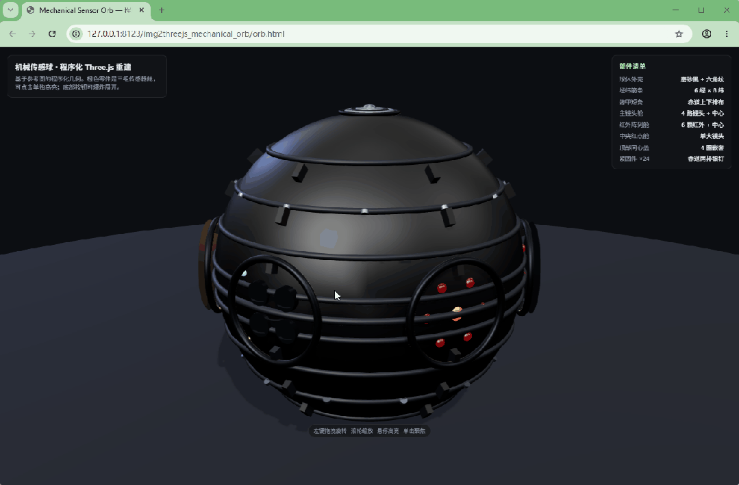
Task: Click the '磨砂黑 + 六角纹' value
Action: [x=702, y=79]
